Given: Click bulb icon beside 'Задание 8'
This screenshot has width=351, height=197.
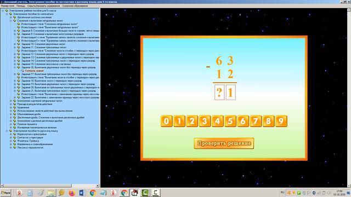Looking at the screenshot, I should coord(19,31).
